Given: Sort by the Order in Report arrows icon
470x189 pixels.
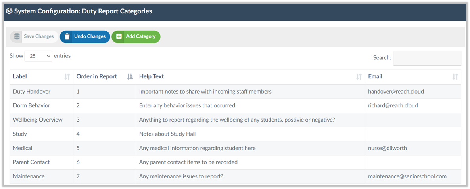Looking at the screenshot, I should point(130,77).
